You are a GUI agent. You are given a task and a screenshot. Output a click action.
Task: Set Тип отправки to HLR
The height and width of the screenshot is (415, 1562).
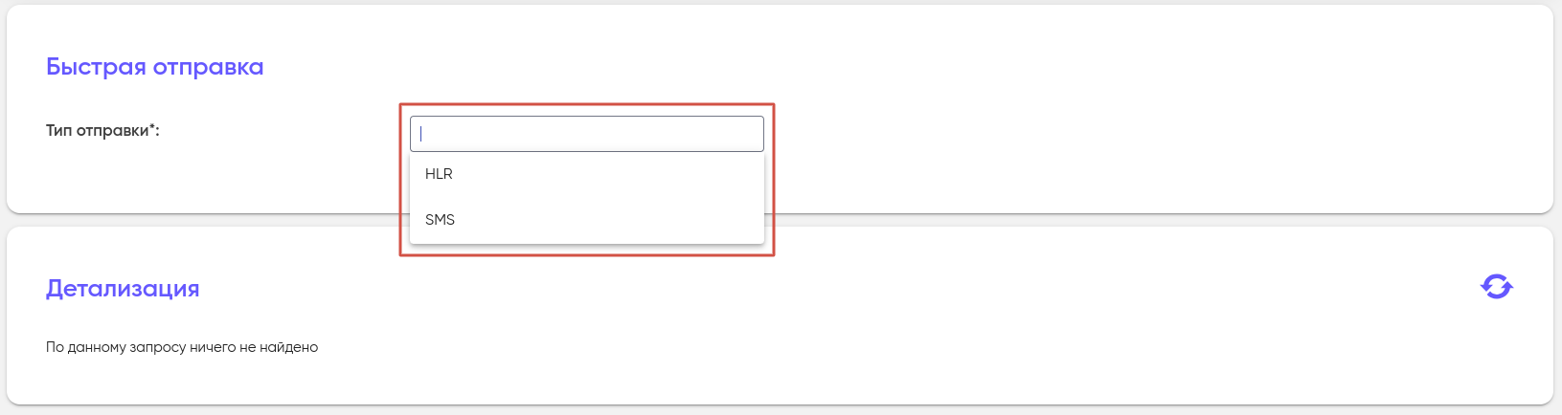(x=440, y=174)
